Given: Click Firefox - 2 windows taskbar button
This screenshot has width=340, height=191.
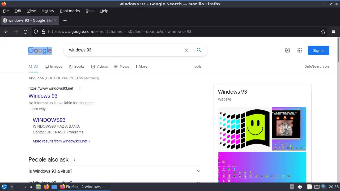Looking at the screenshot, I should point(84,187).
